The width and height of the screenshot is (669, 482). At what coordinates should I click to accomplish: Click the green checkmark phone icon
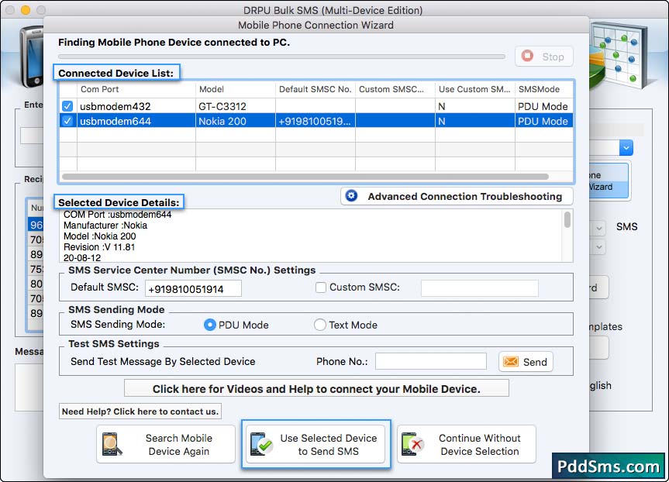coord(261,445)
